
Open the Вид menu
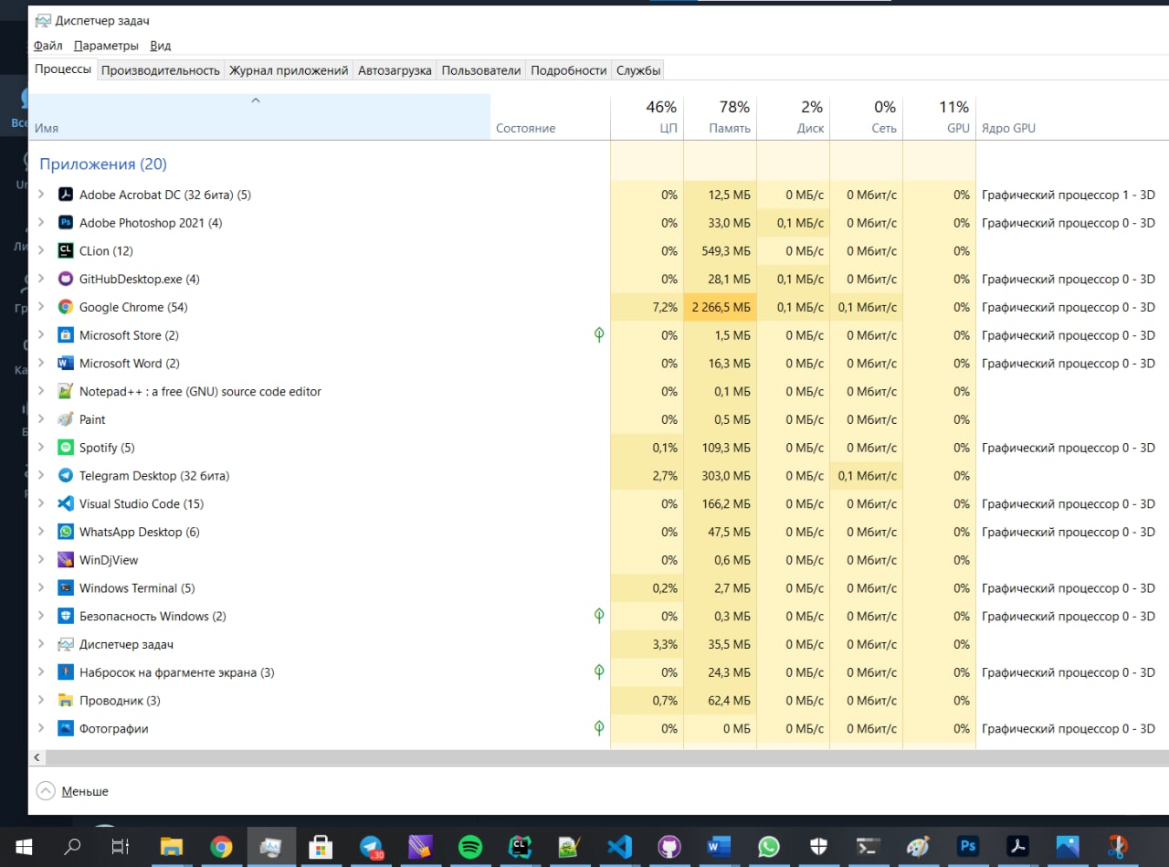(160, 46)
